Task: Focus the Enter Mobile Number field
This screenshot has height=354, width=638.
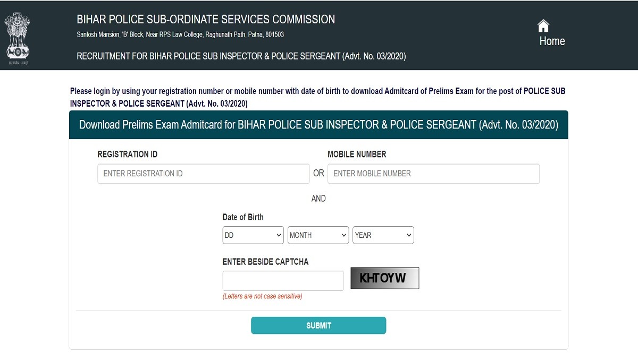Action: 433,174
